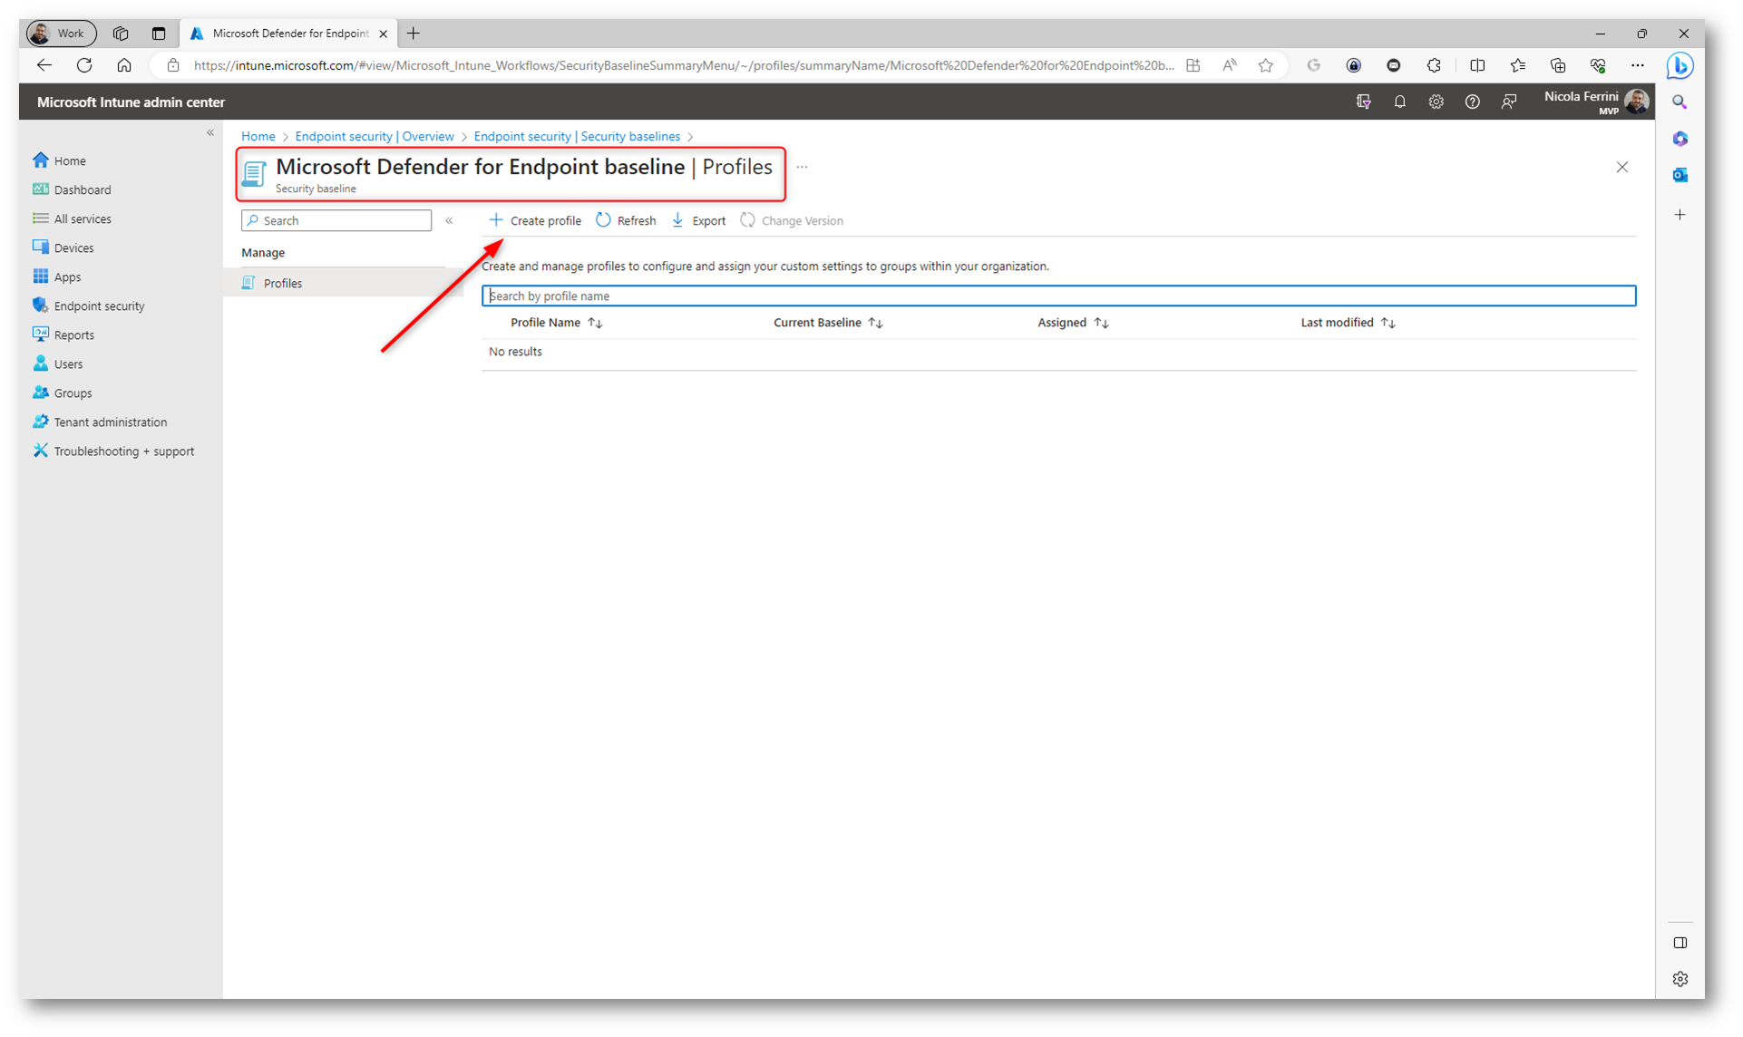Refresh the profiles list
This screenshot has height=1037, width=1743.
click(626, 220)
